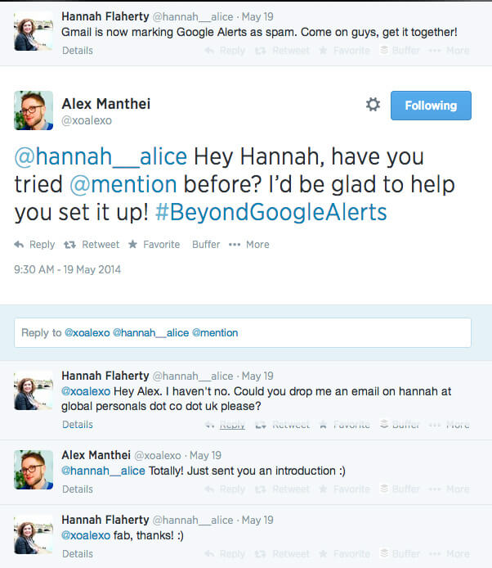Open the @hannah__alice mention in the main tweet
This screenshot has width=492, height=568.
[101, 156]
